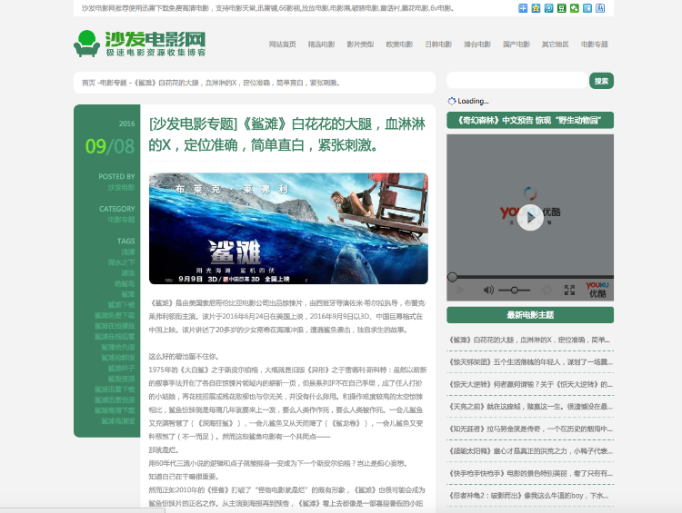Open the video player settings gear
Screen dimensions: 682x513
[547, 290]
